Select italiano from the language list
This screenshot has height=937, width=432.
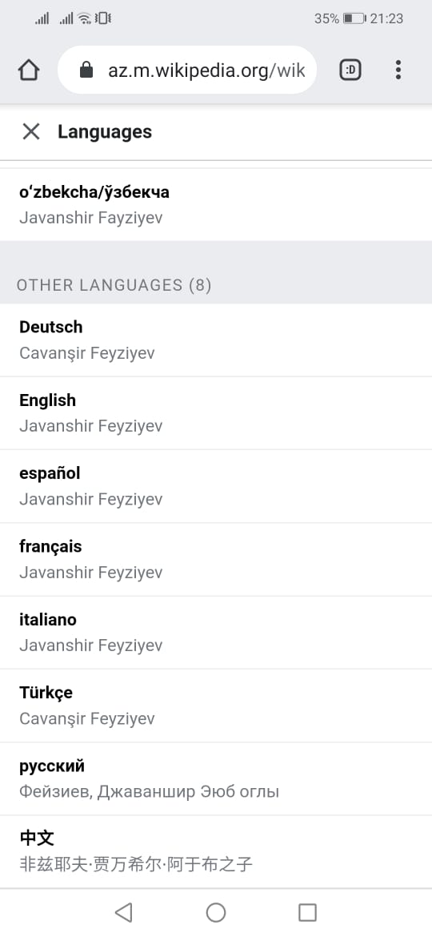(x=216, y=632)
